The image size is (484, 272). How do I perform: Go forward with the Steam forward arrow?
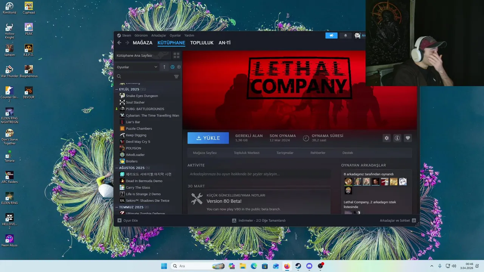click(127, 43)
